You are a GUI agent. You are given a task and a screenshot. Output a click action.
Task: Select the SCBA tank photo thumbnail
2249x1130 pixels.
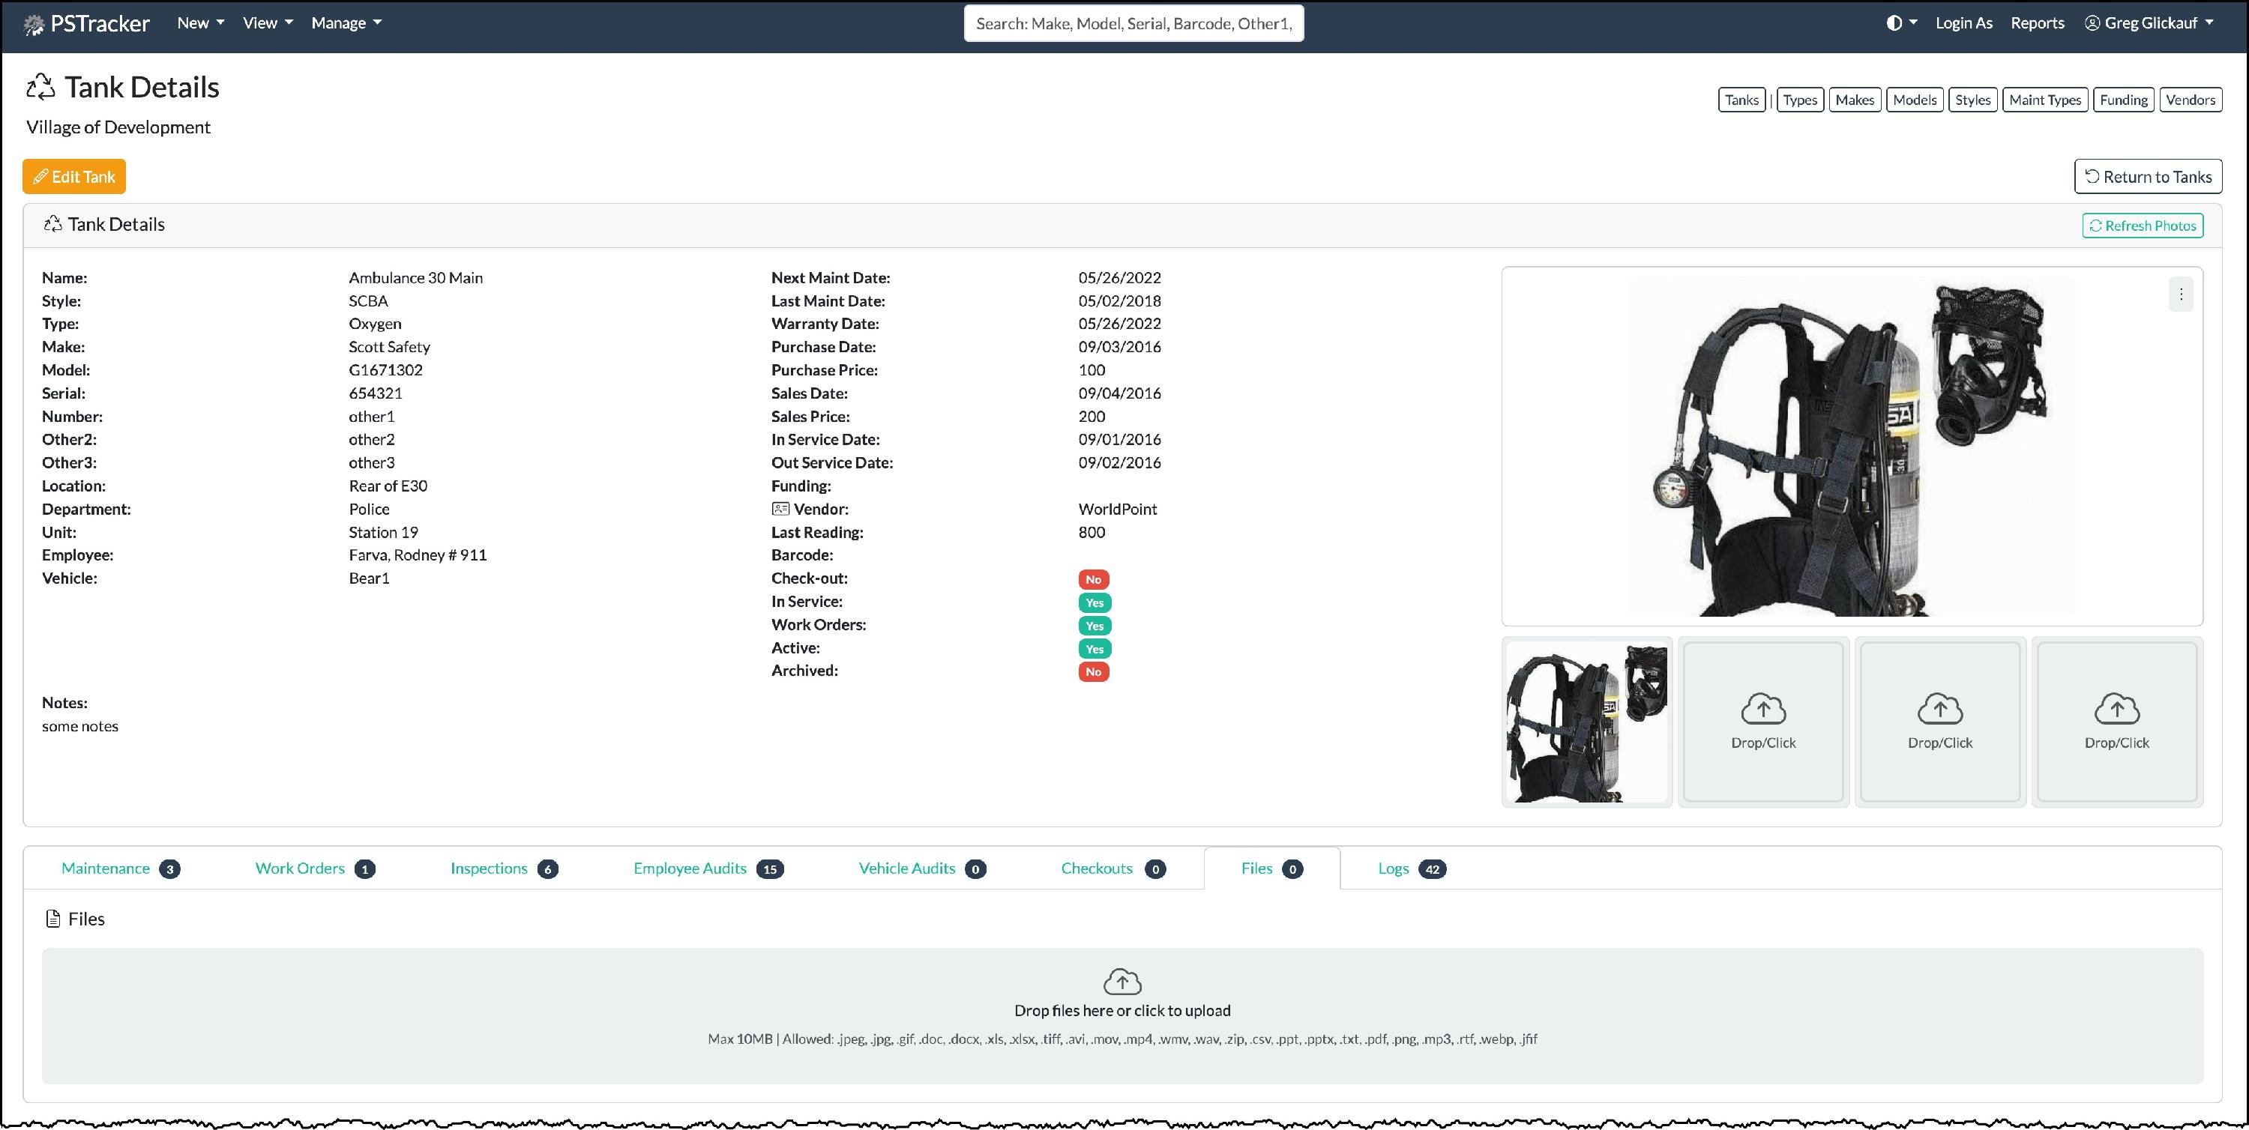pos(1586,722)
